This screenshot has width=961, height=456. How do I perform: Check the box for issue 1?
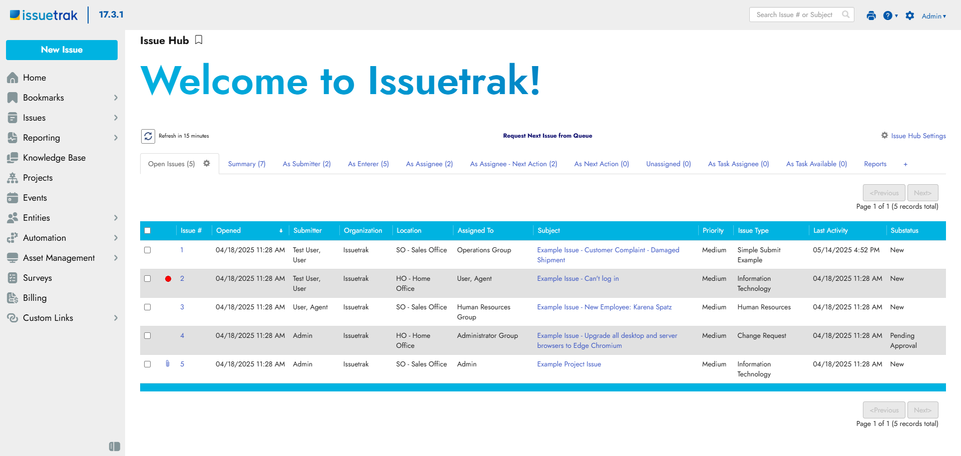[148, 250]
